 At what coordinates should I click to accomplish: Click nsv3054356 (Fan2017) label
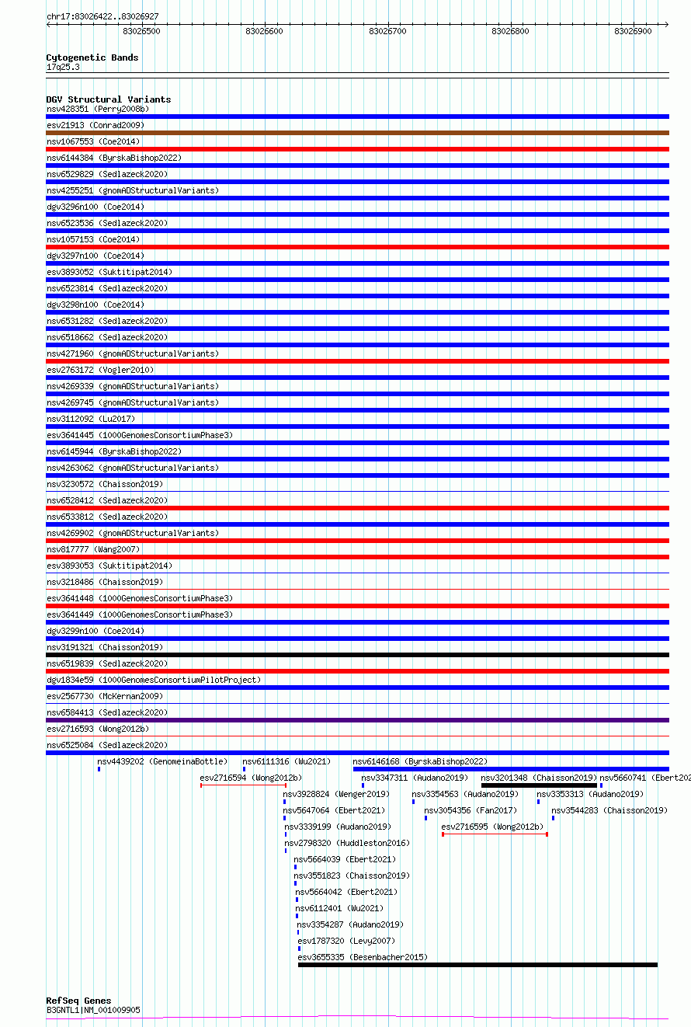[x=471, y=810]
